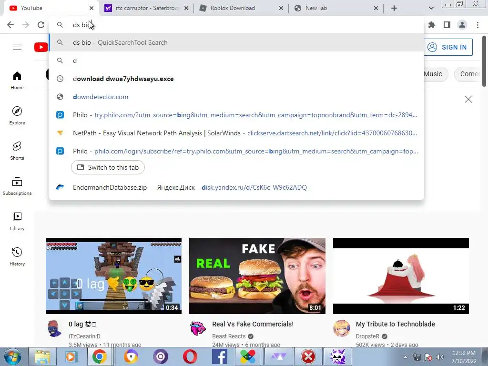Close the rtc corruptor tab
Viewport: 488px width, 366px height.
tap(186, 8)
